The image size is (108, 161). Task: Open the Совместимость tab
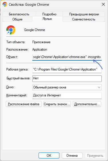[83, 19]
